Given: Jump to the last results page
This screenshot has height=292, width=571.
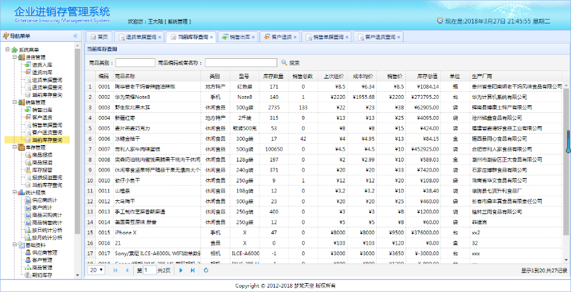Looking at the screenshot, I should [x=193, y=270].
